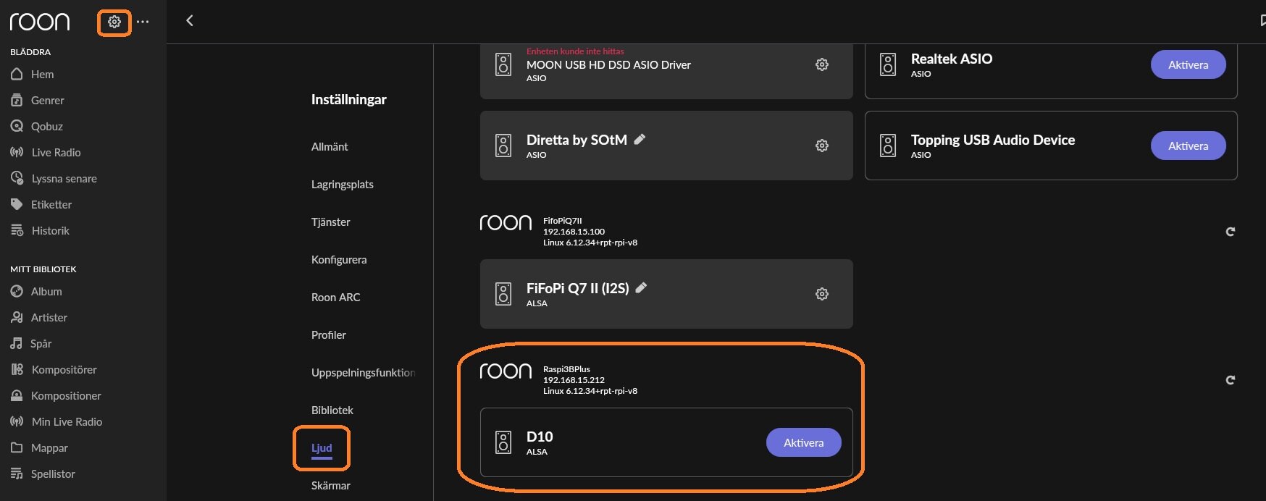Switch to the Ljud settings tab
This screenshot has height=501, width=1266.
pos(322,448)
